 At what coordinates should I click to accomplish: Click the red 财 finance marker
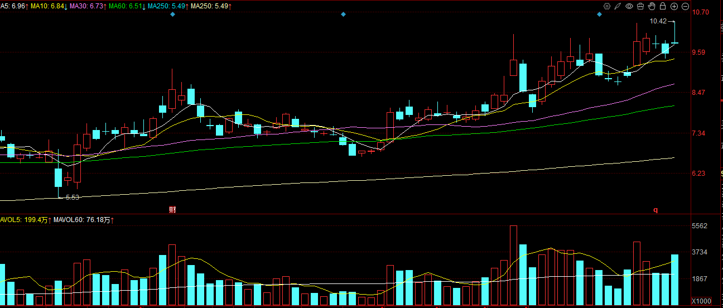point(172,210)
